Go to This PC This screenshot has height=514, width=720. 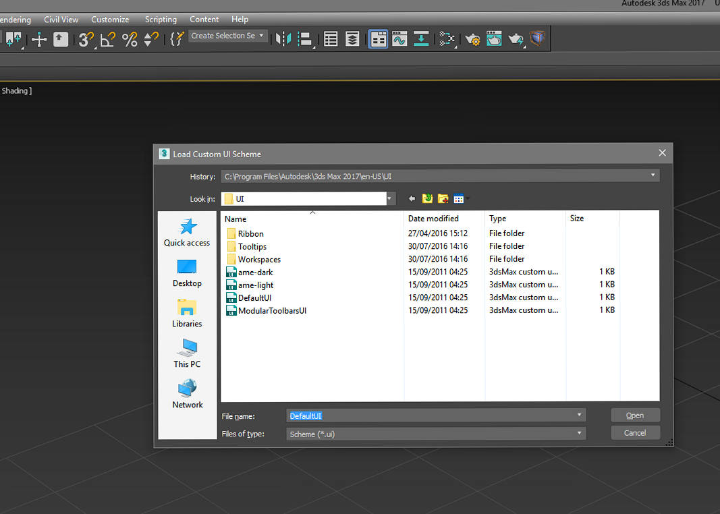[187, 354]
